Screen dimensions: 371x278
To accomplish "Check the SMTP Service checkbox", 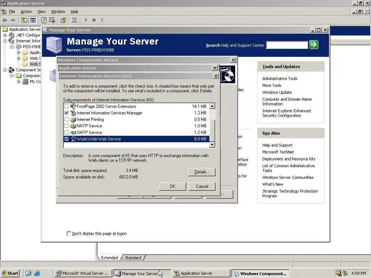I will tap(67, 132).
